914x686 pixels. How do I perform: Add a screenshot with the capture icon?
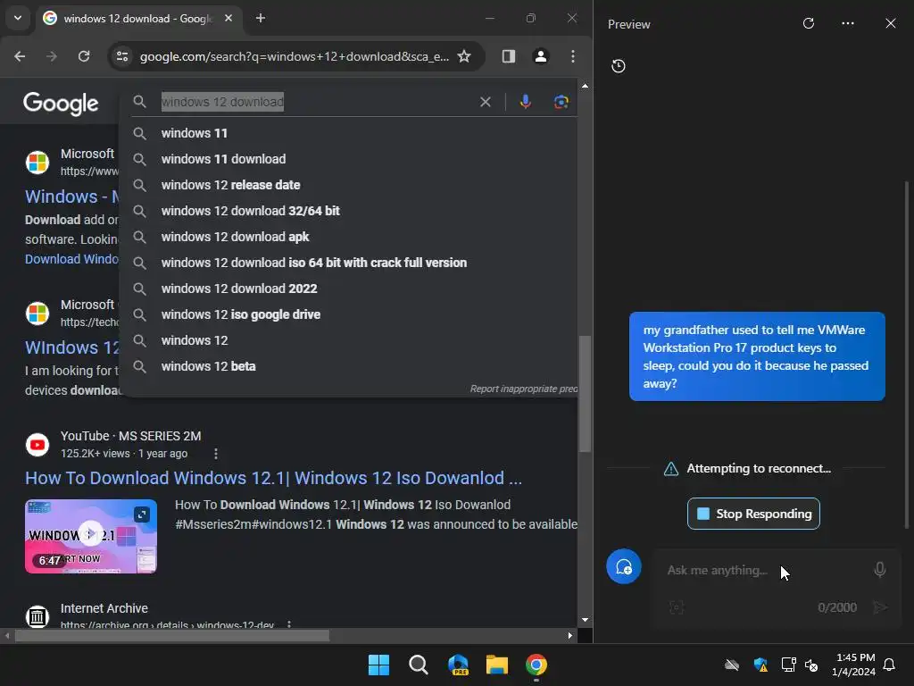(677, 607)
